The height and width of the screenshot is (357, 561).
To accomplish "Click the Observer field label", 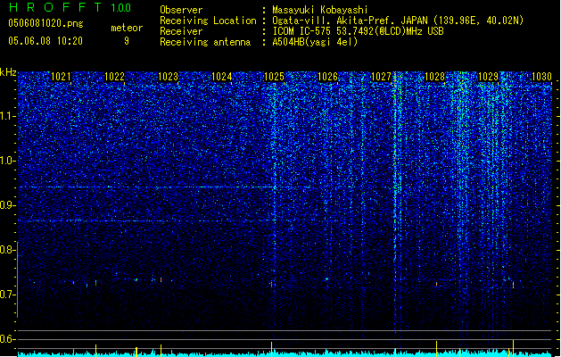I will click(x=181, y=10).
